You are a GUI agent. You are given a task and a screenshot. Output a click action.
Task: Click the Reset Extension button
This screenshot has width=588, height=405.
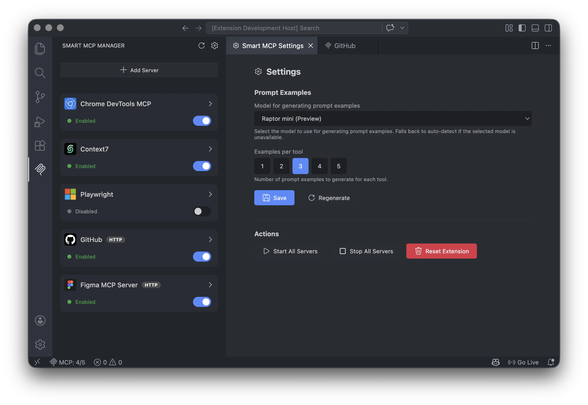(x=441, y=251)
